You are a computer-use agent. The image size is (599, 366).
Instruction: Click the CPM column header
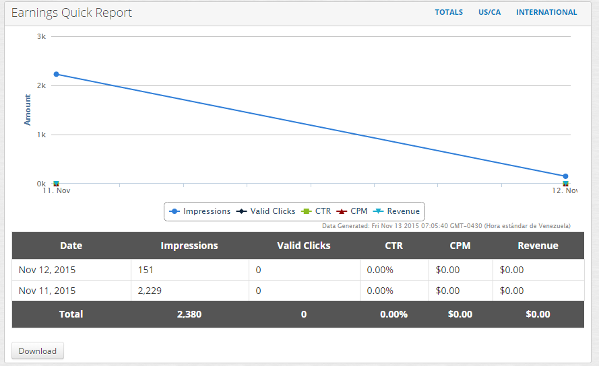pyautogui.click(x=460, y=246)
